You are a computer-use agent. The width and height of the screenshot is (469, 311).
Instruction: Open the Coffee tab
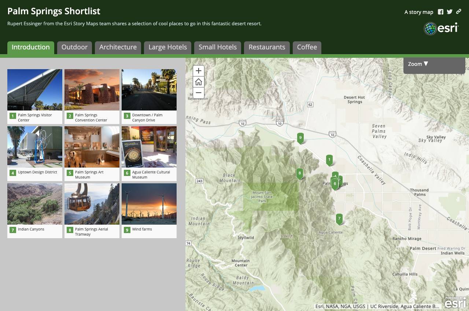(307, 48)
